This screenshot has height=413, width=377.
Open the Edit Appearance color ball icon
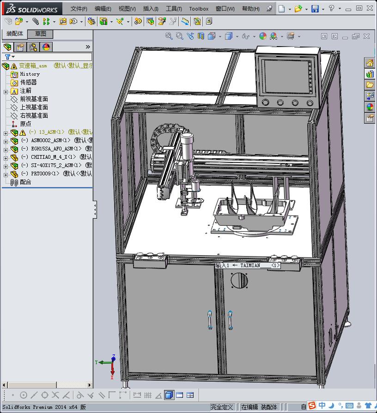263,36
